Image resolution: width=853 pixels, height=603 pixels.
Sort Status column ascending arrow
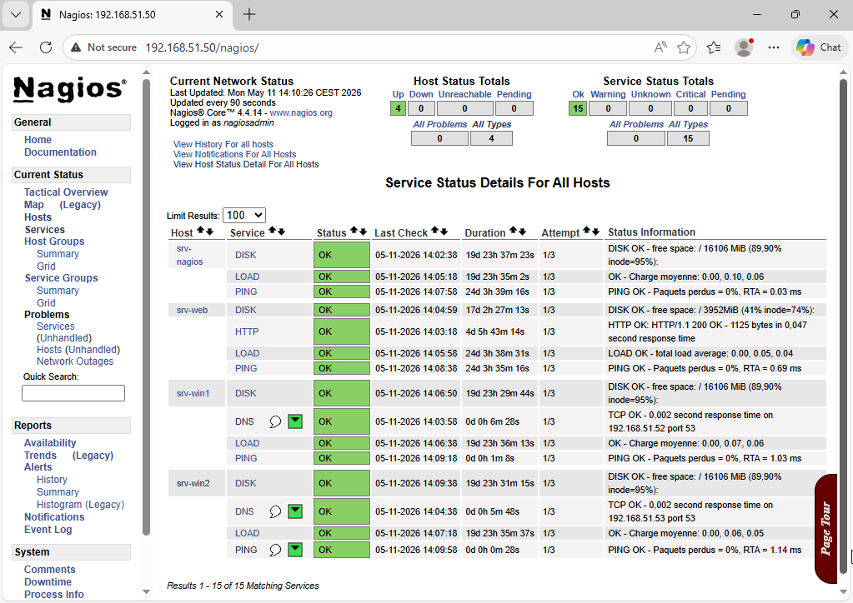[x=354, y=231]
